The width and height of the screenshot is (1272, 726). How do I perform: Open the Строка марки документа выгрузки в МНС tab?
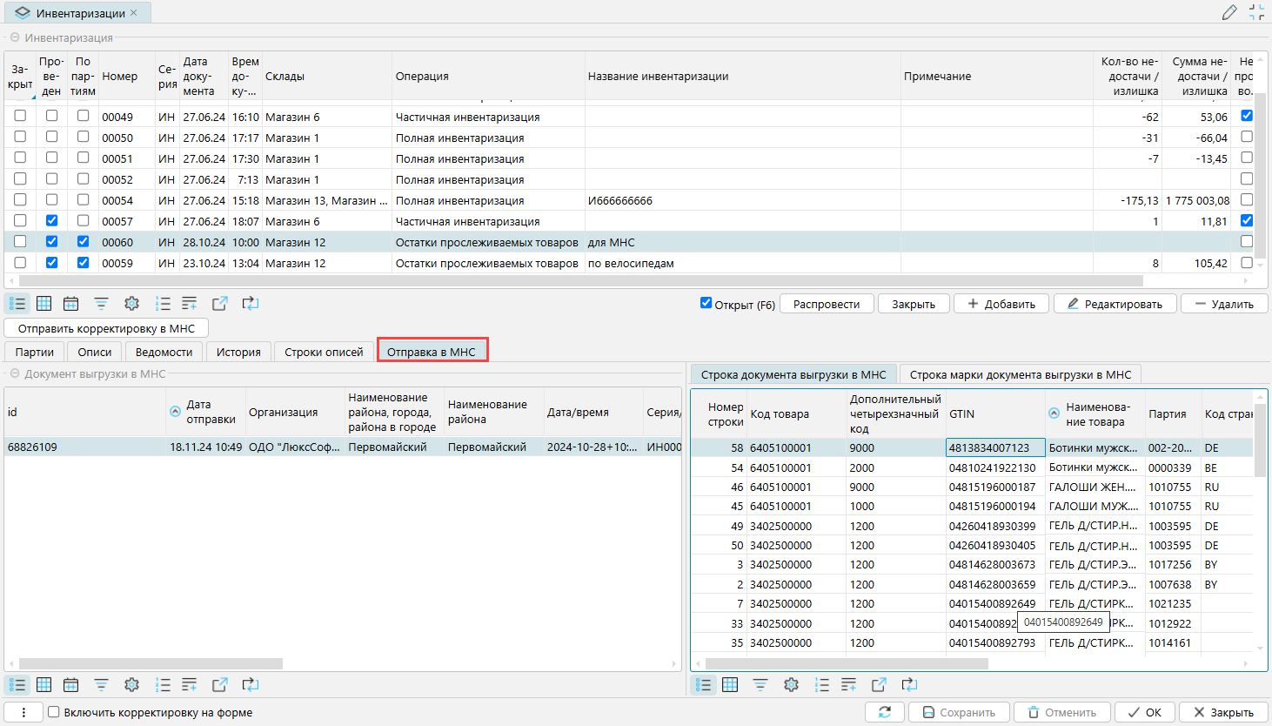click(1020, 374)
